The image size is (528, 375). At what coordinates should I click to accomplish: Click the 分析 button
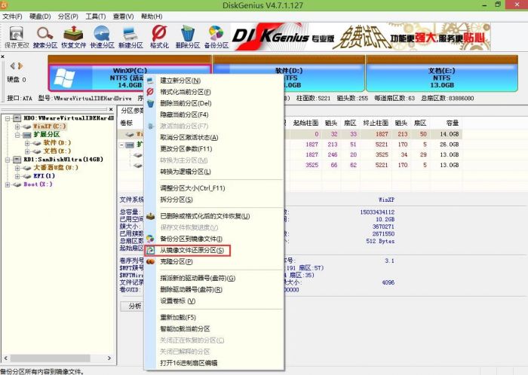pos(134,306)
